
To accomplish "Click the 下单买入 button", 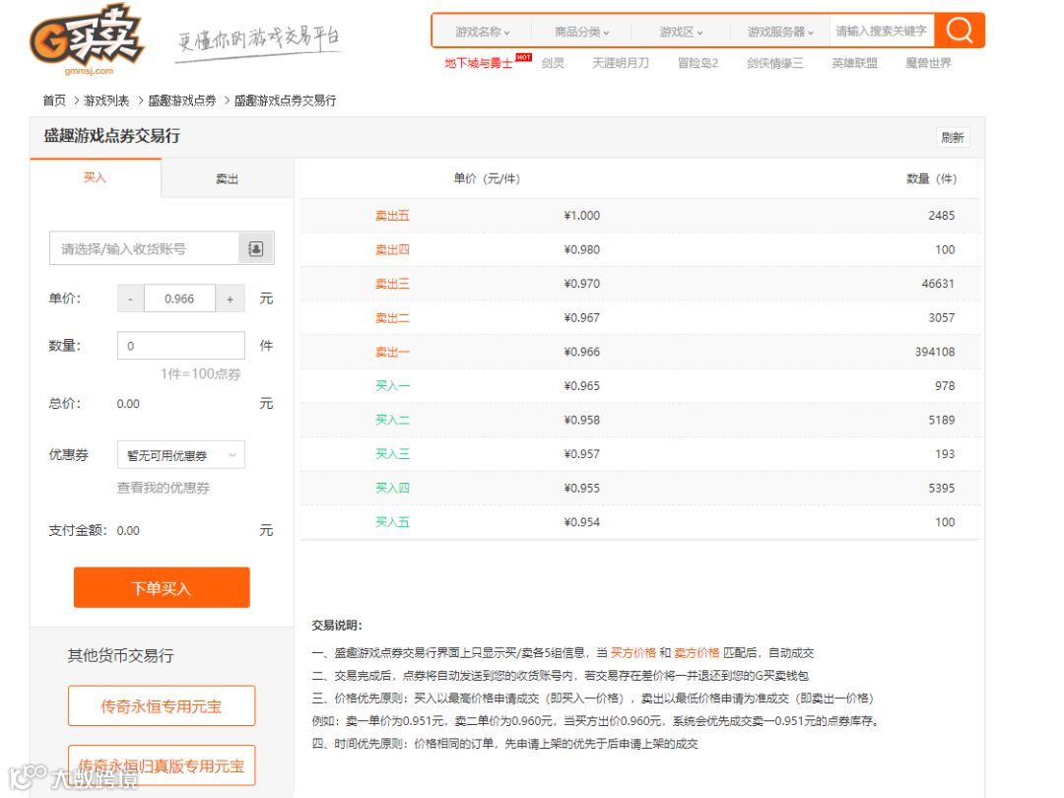I will pos(162,587).
